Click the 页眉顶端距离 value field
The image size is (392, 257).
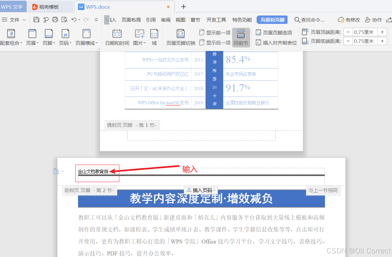[365, 32]
